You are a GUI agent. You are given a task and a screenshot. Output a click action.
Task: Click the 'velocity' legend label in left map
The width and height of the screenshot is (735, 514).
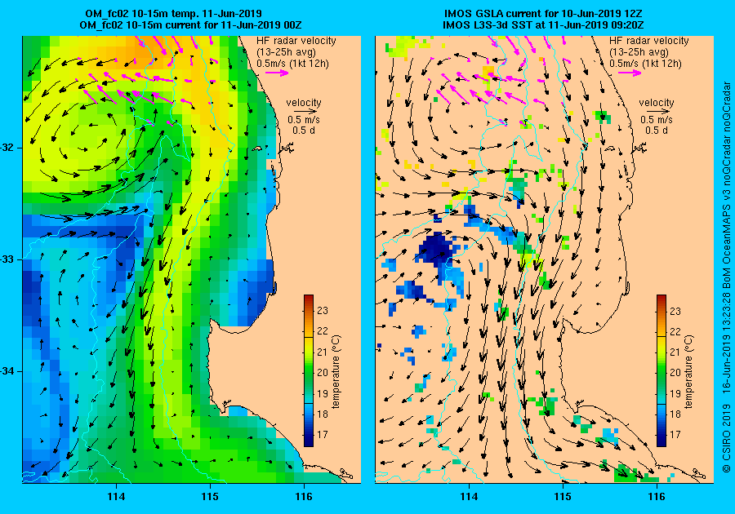304,103
